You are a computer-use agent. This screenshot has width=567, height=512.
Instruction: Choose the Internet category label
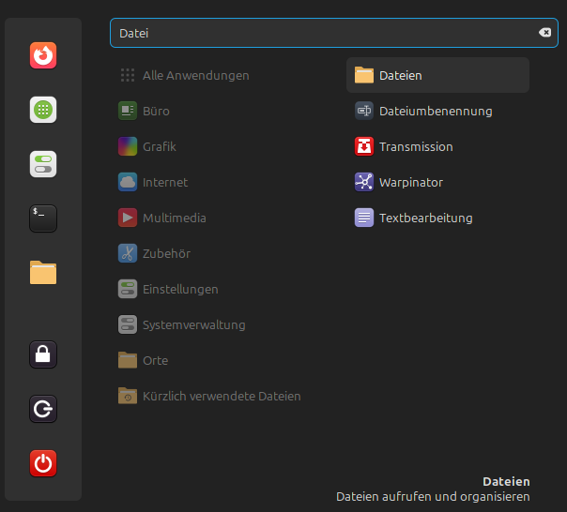click(x=165, y=182)
